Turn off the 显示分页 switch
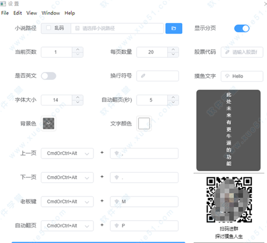This screenshot has height=243, width=267. 242,28
